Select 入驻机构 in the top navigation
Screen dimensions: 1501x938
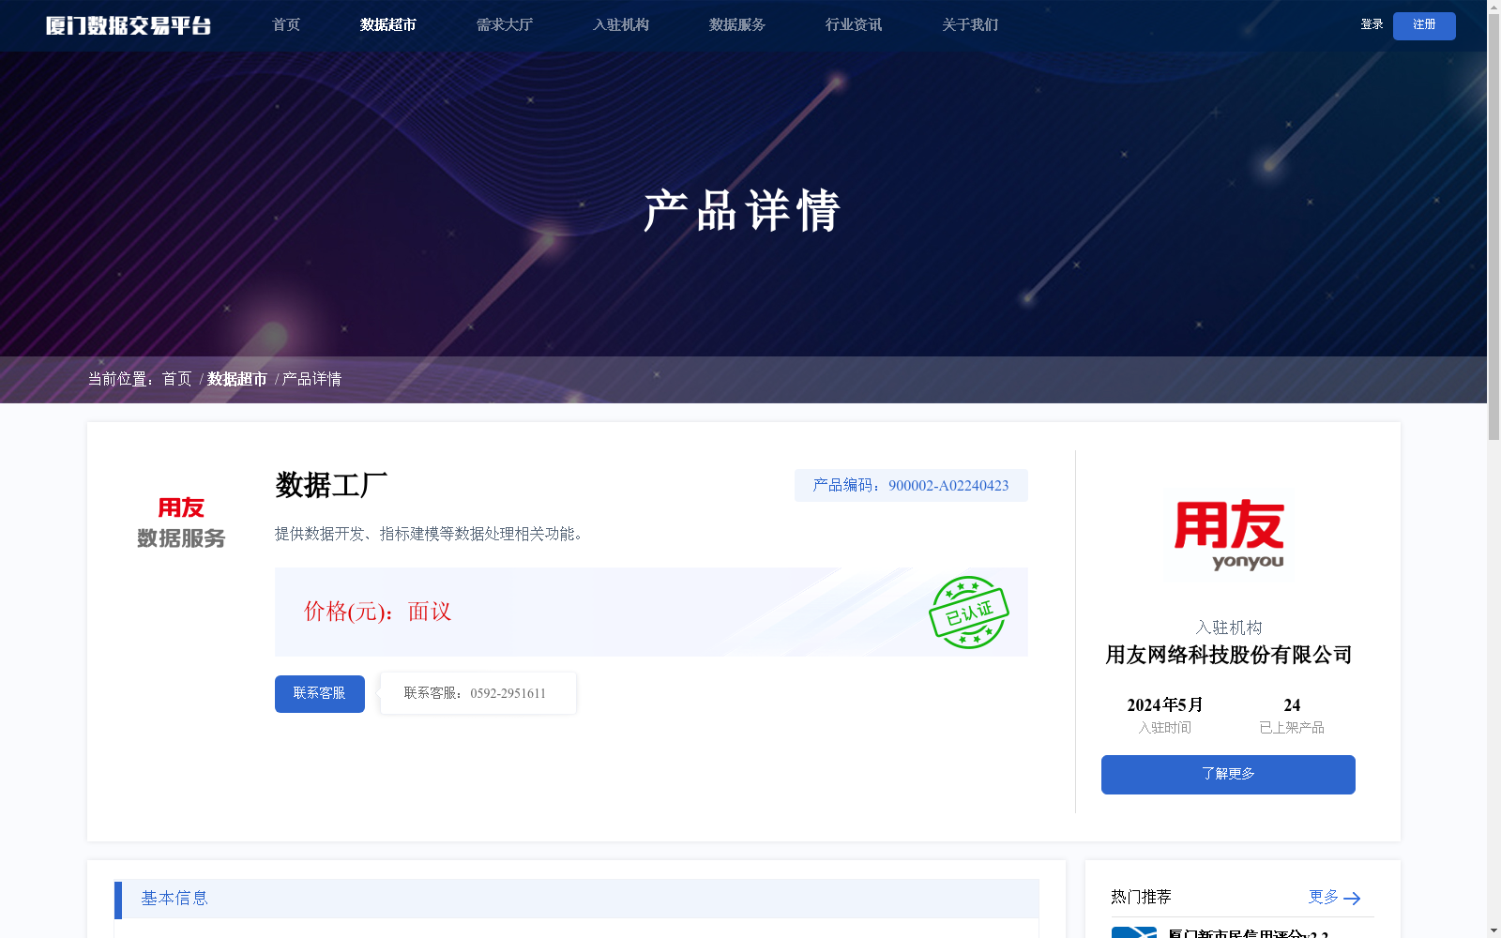point(621,25)
